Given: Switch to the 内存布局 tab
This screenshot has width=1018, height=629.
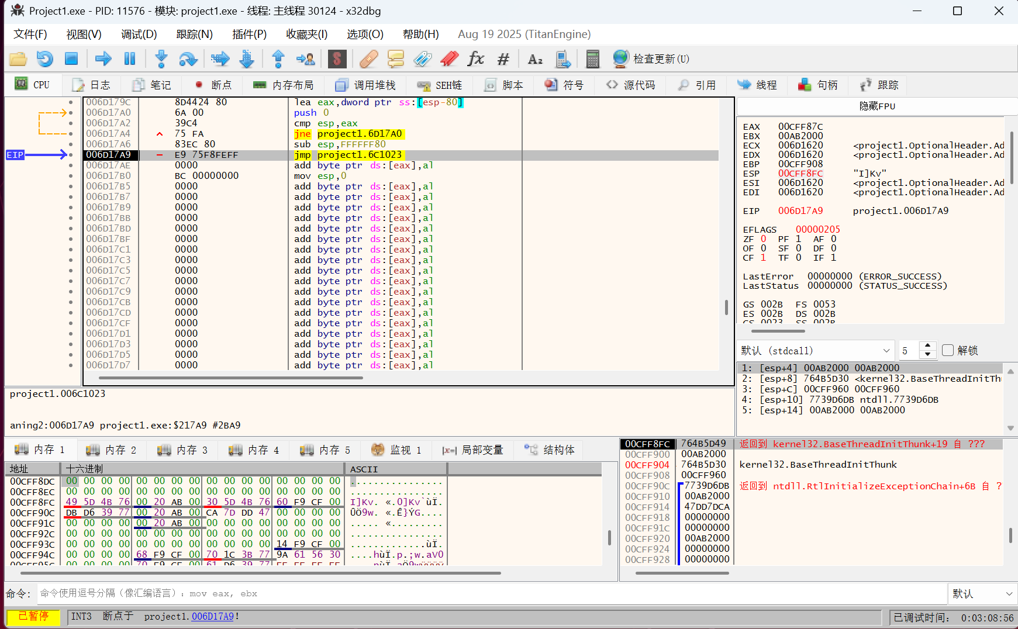Looking at the screenshot, I should click(284, 85).
